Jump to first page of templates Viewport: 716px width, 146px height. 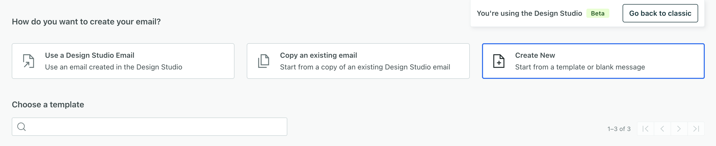tap(645, 128)
